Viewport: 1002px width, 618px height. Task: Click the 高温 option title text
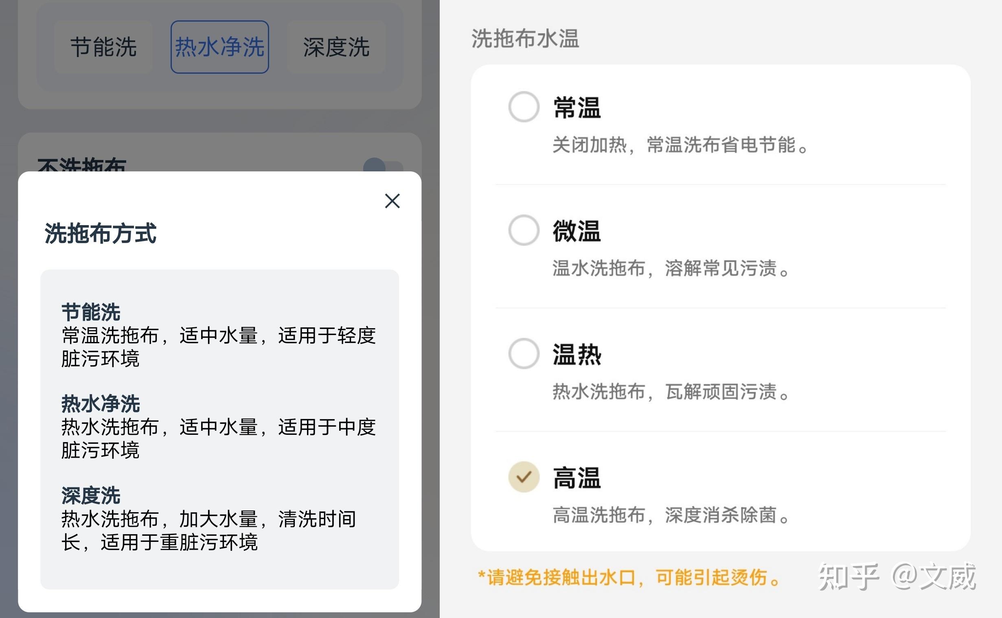[x=577, y=478]
